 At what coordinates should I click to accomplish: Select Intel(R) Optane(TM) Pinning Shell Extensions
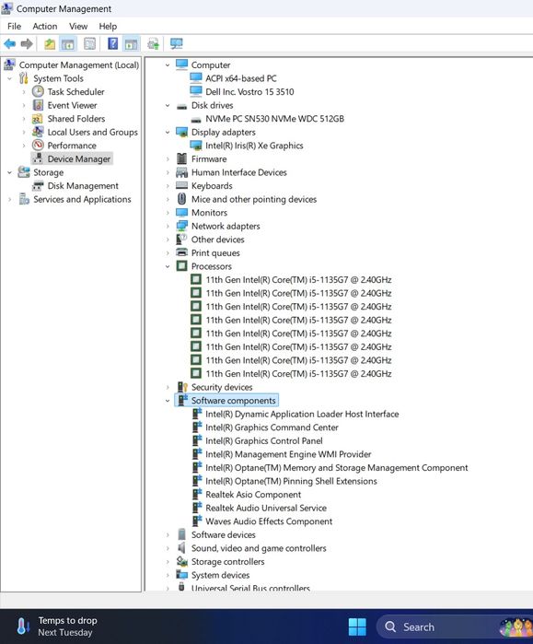pos(291,481)
